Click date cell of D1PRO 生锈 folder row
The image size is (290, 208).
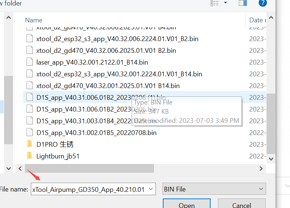tap(258, 145)
